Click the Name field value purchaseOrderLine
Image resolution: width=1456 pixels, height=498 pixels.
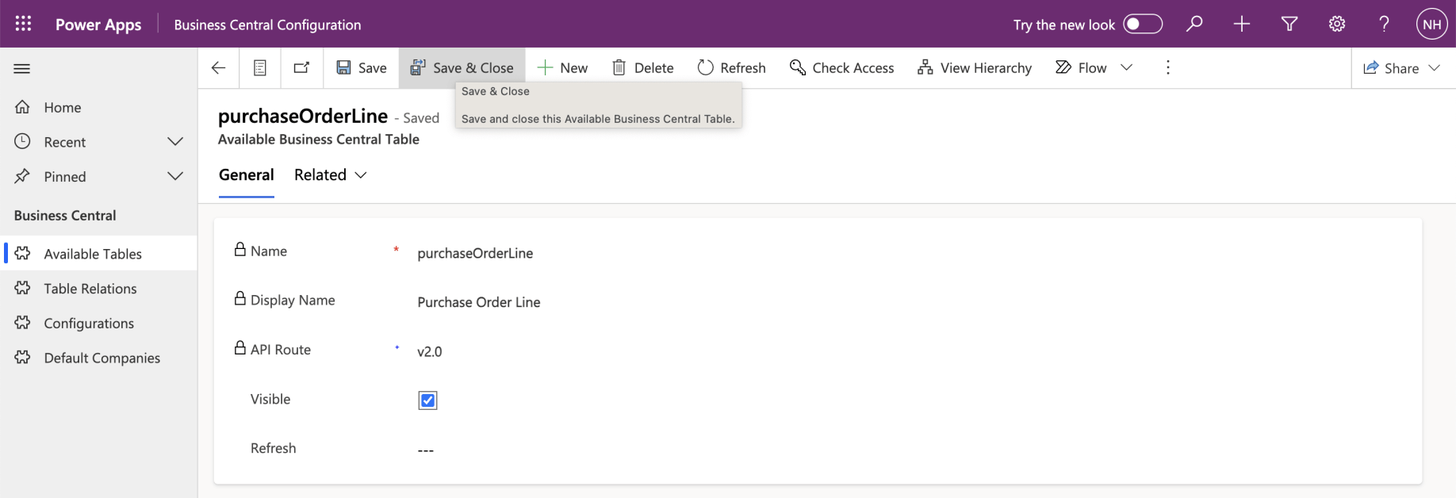(475, 253)
